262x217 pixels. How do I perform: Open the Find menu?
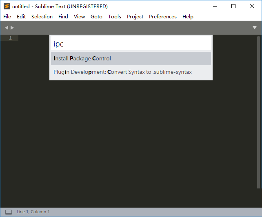pyautogui.click(x=63, y=17)
